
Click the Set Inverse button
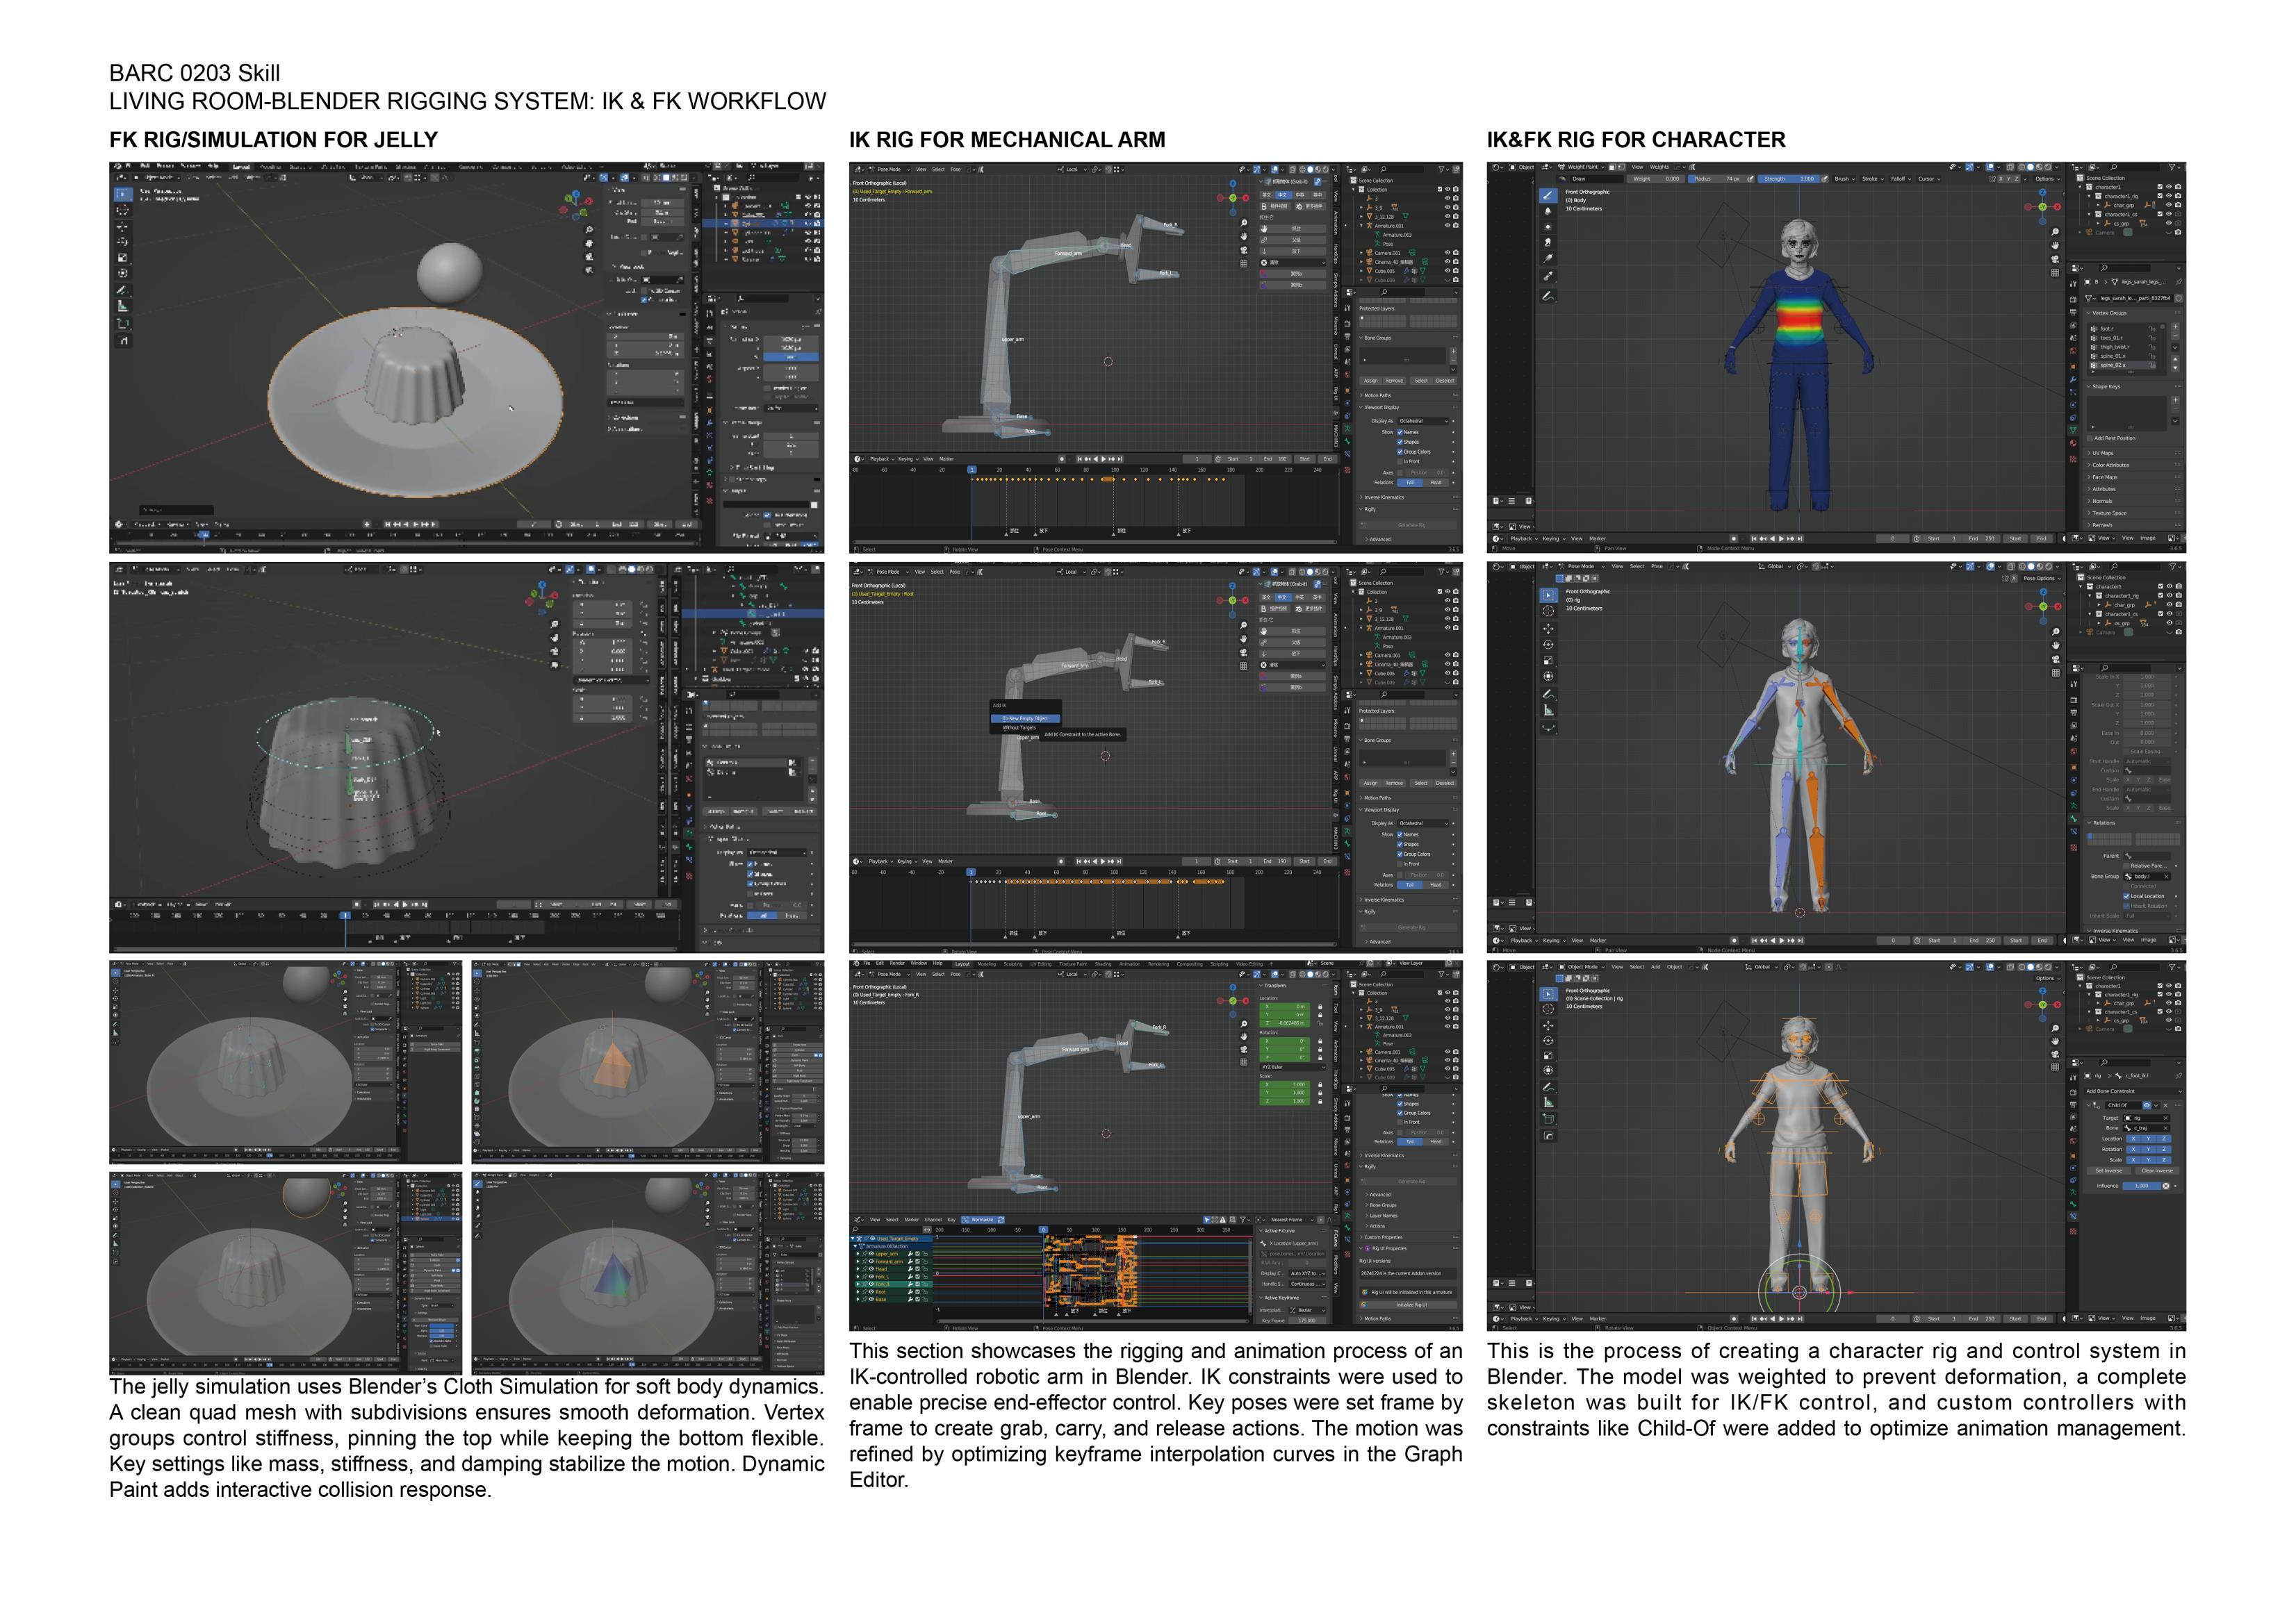[2108, 1170]
